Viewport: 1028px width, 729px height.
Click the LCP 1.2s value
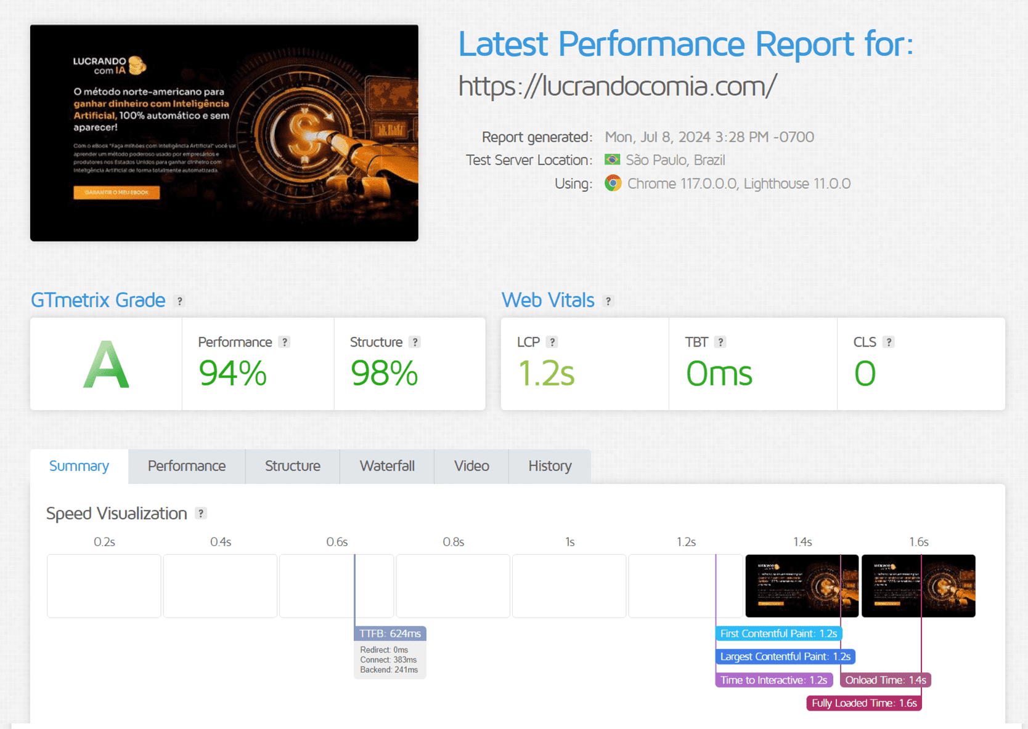(546, 373)
